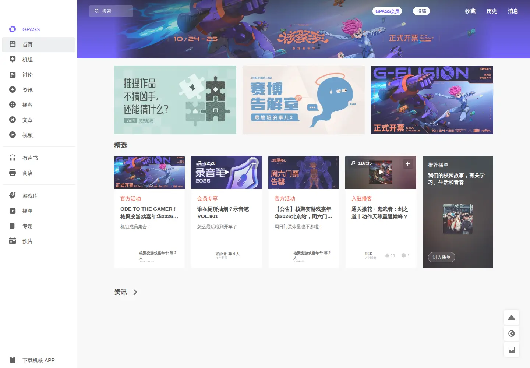Click the 投稿 submit button
Image resolution: width=530 pixels, height=368 pixels.
tap(421, 11)
